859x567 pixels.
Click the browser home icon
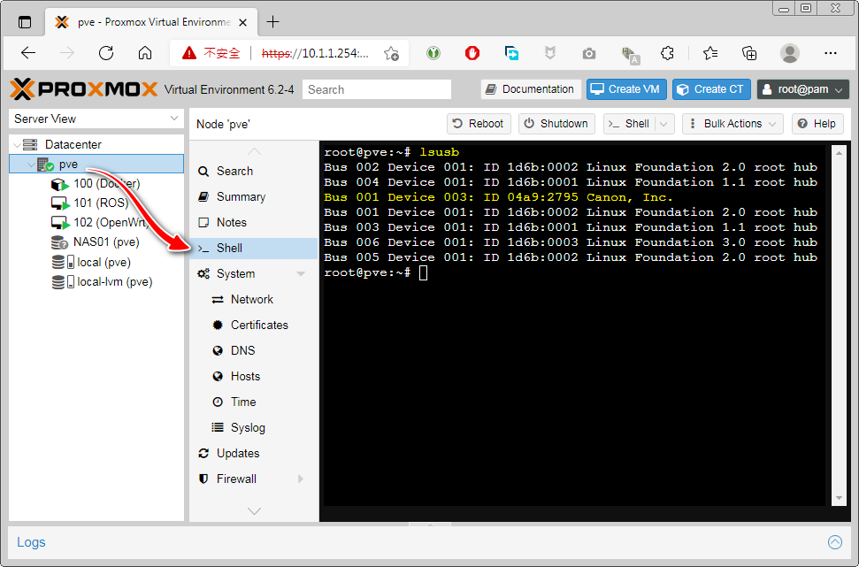(x=145, y=53)
